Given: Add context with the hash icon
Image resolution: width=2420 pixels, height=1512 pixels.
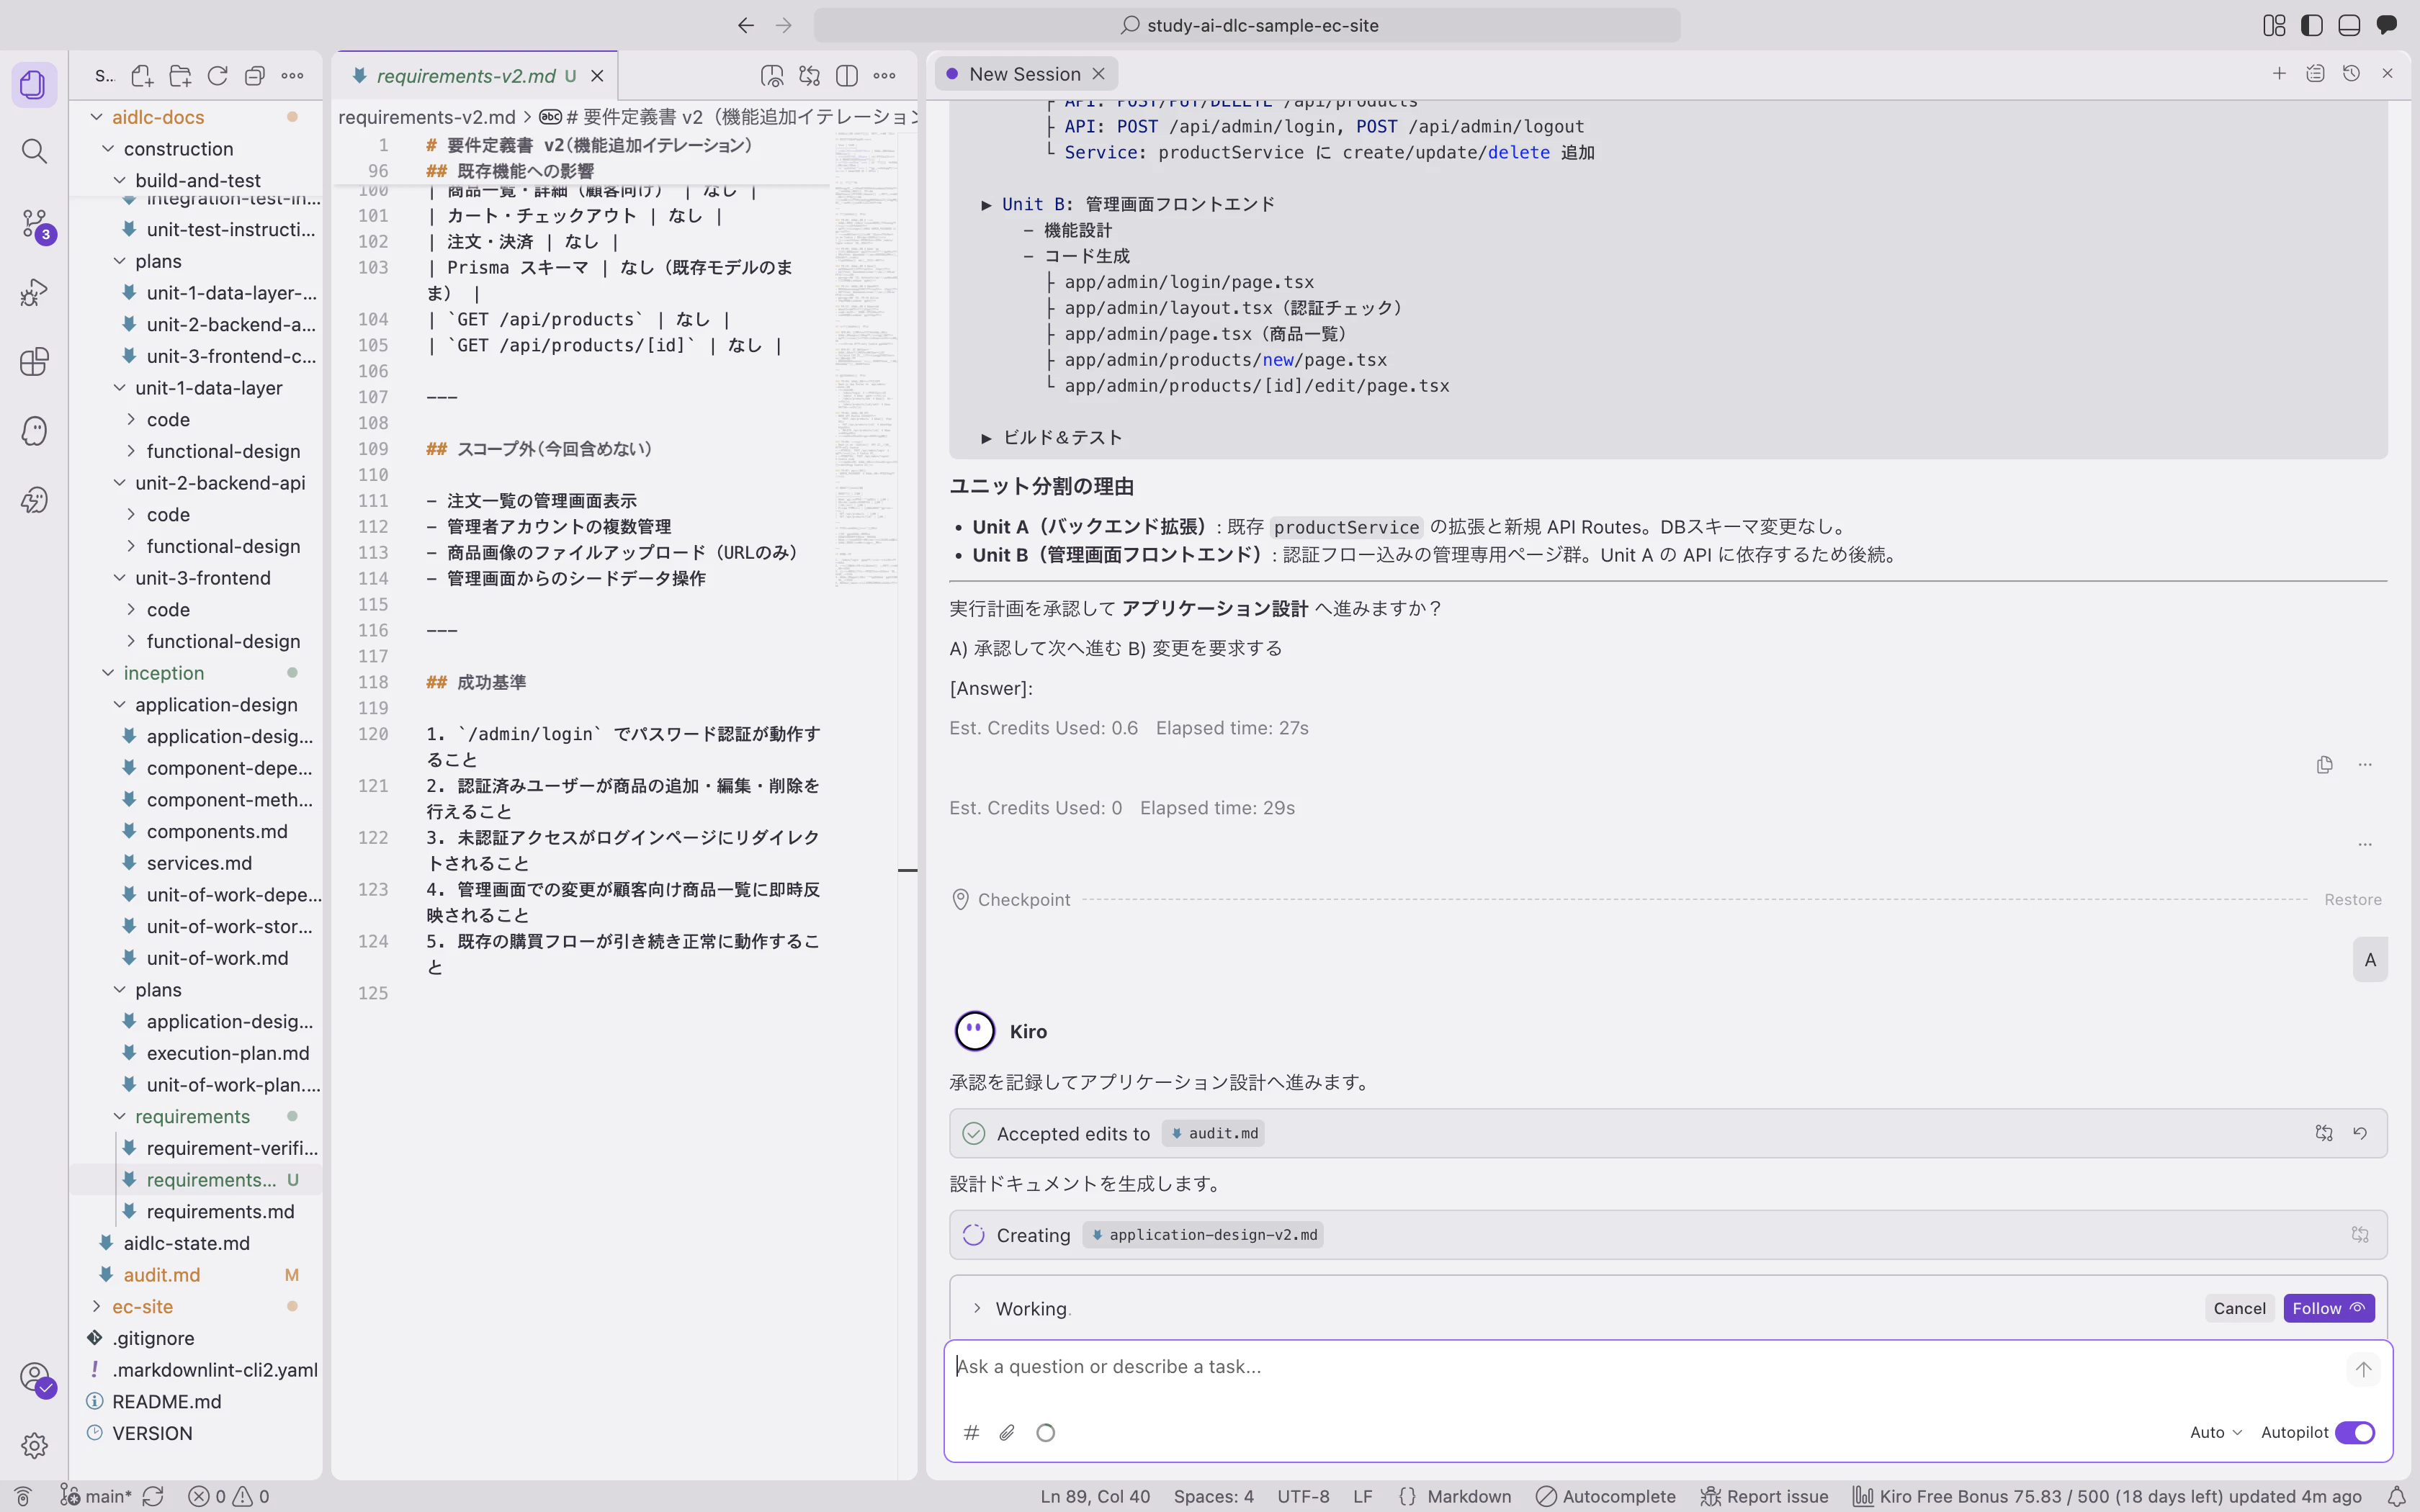Looking at the screenshot, I should click(x=971, y=1433).
